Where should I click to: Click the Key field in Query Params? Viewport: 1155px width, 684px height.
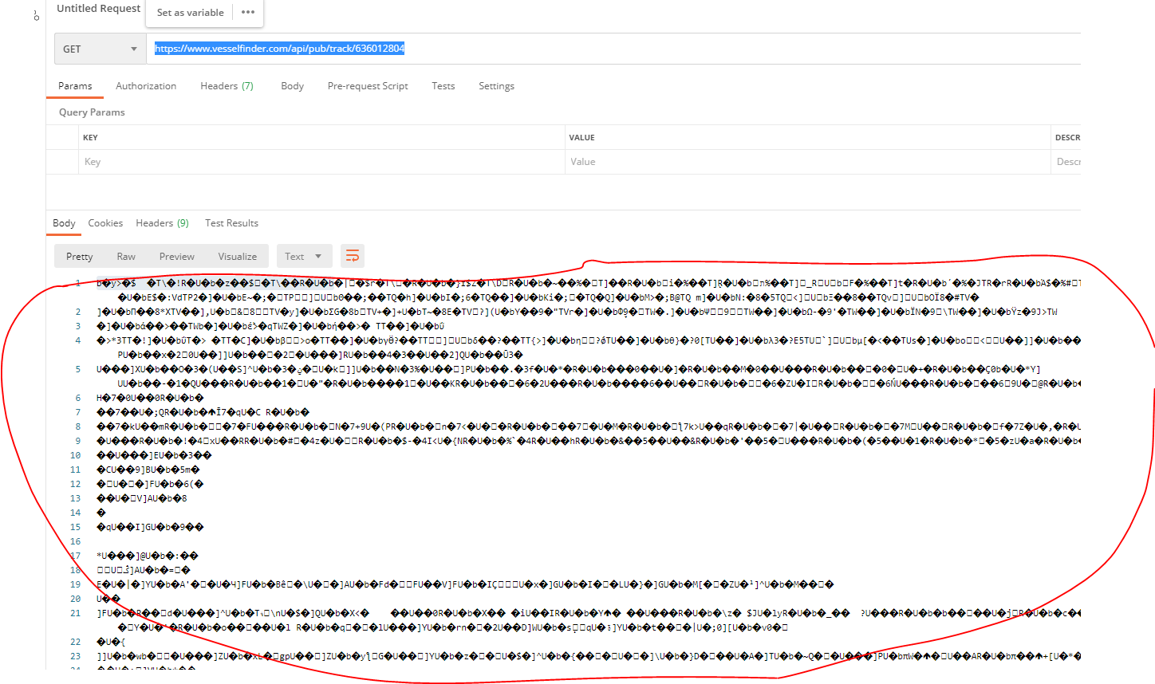(321, 162)
